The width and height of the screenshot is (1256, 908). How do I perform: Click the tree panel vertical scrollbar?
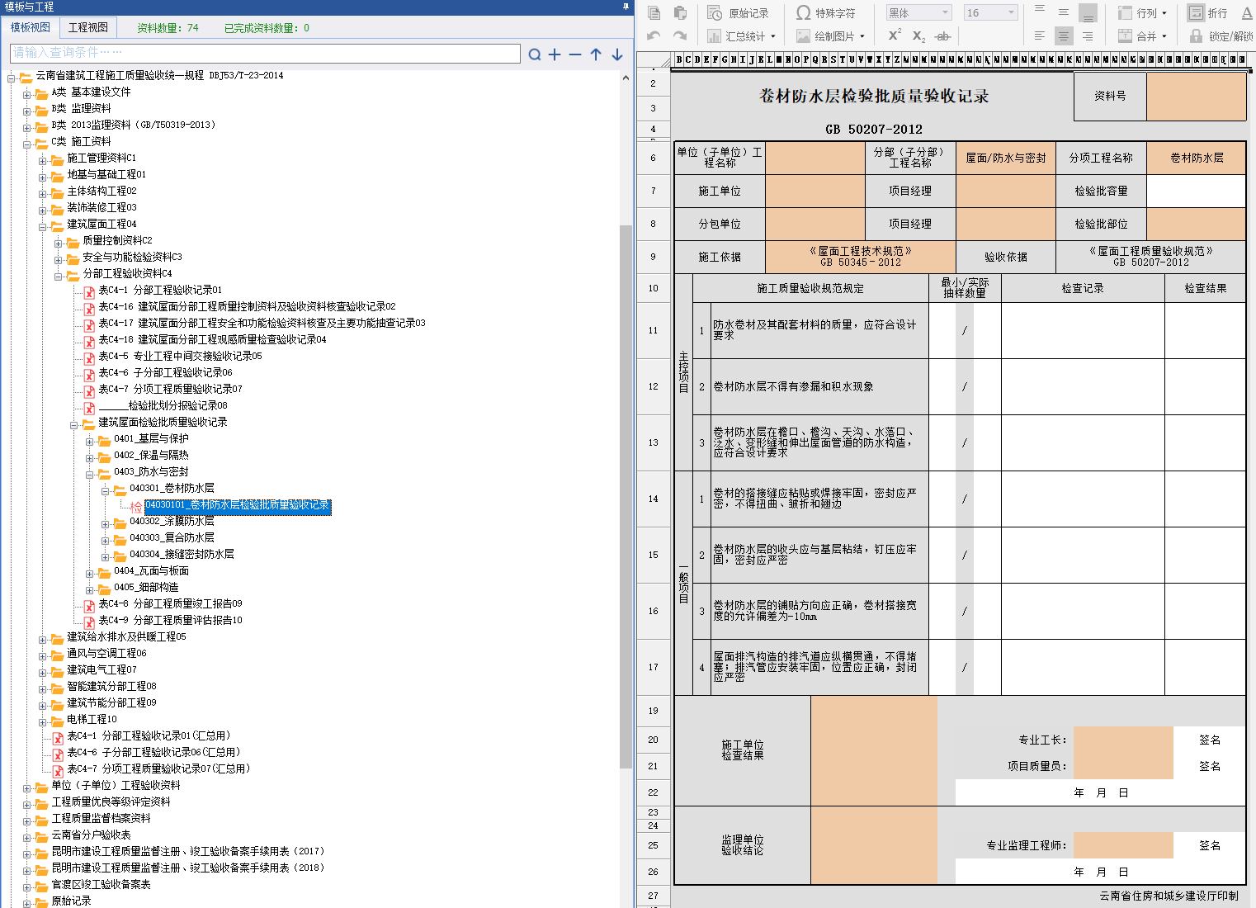[x=626, y=495]
